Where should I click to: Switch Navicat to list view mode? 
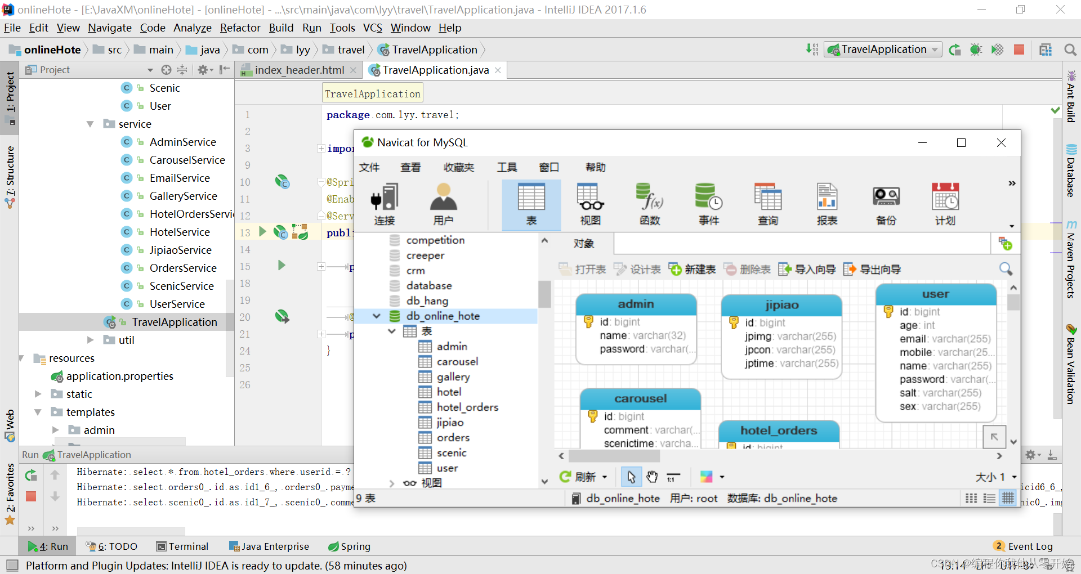pyautogui.click(x=989, y=498)
